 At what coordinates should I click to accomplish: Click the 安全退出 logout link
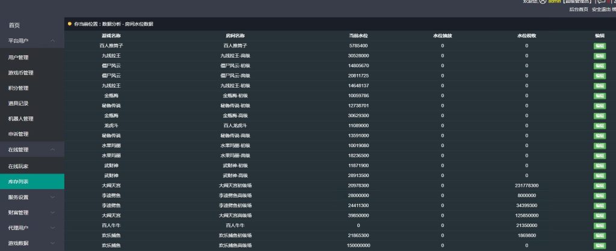click(602, 10)
